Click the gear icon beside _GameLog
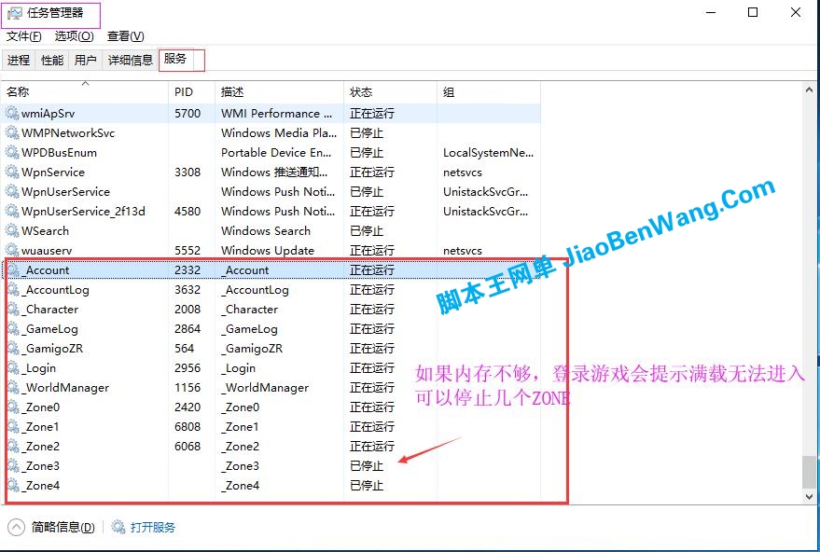Screen dimensions: 820x552 (x=14, y=328)
